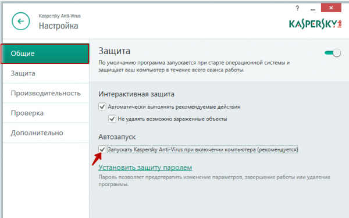Turn off the Защита protection switch
This screenshot has height=218, width=349.
pos(333,53)
